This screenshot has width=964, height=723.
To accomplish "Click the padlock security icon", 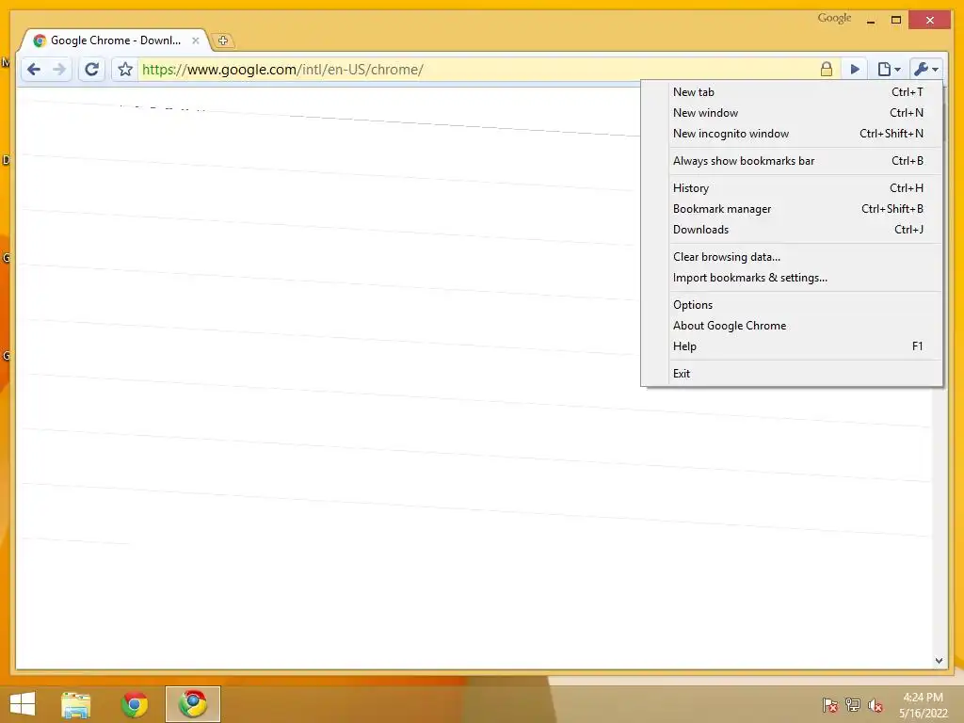I will pos(827,69).
